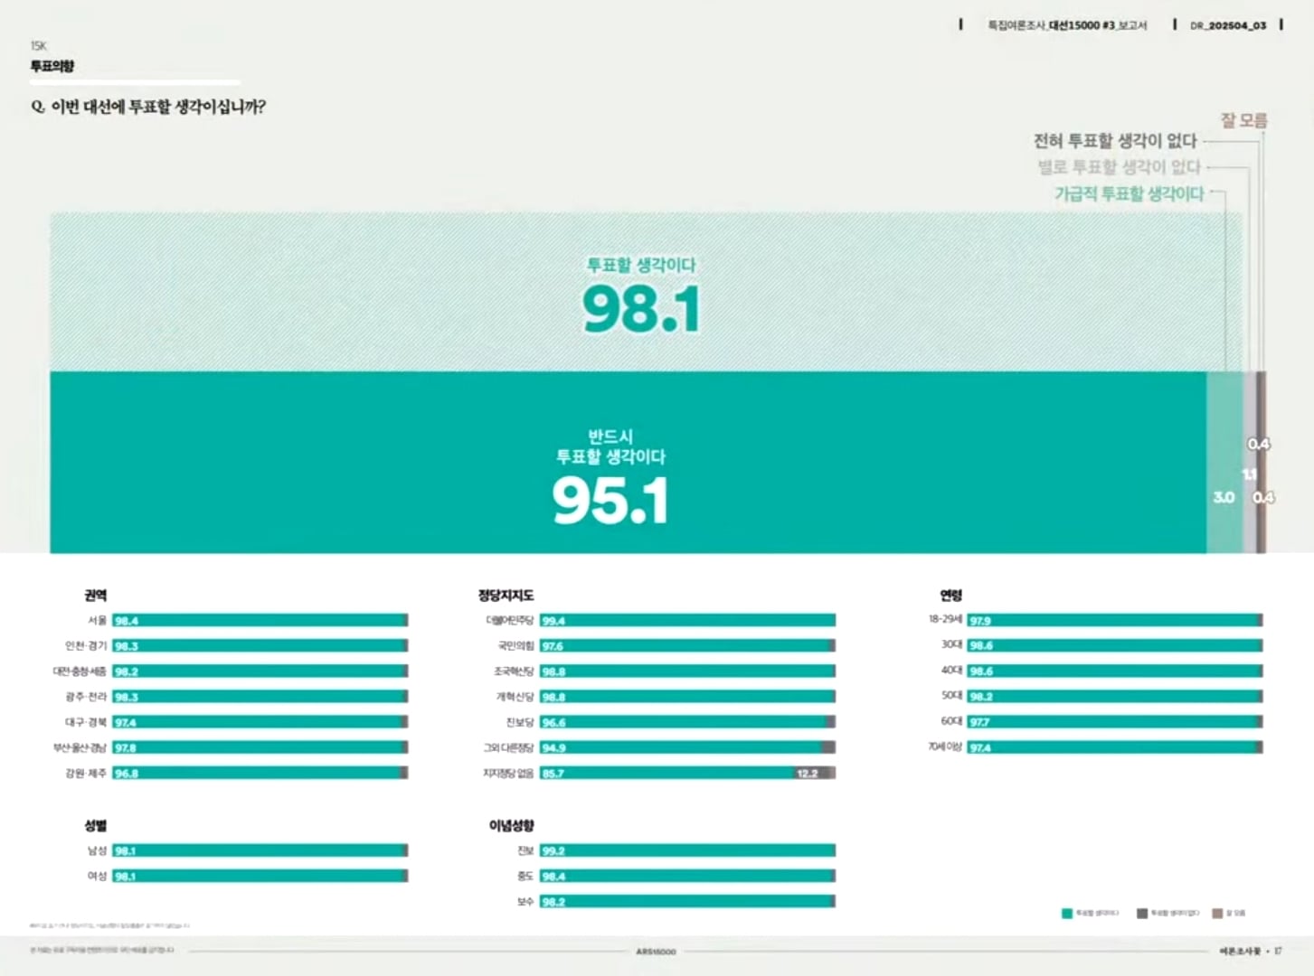The height and width of the screenshot is (976, 1314).
Task: Click the 진보당 value '96.6'
Action: click(x=553, y=723)
